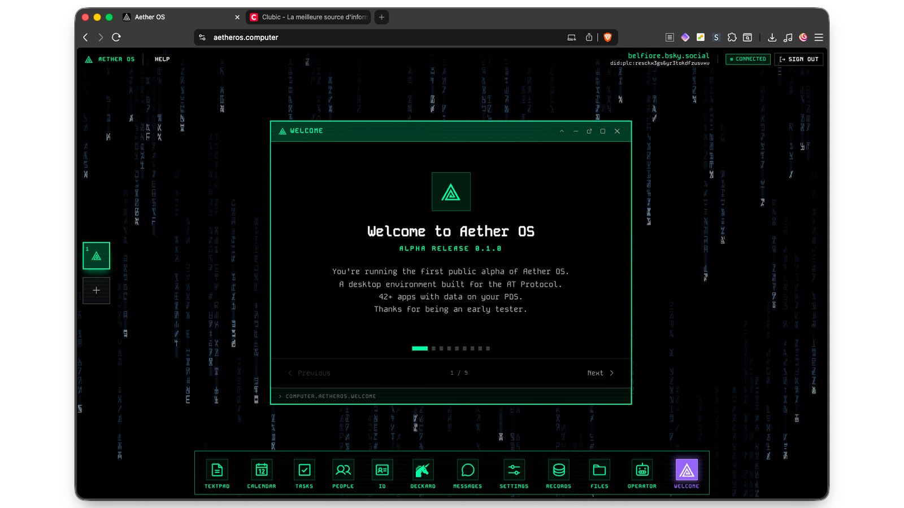Select workspace 1 thumbnail in sidebar

[x=97, y=256]
